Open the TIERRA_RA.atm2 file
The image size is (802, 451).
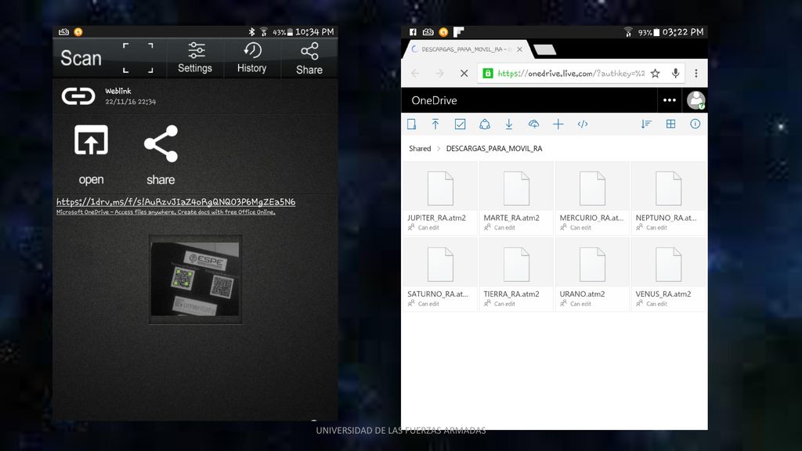517,275
